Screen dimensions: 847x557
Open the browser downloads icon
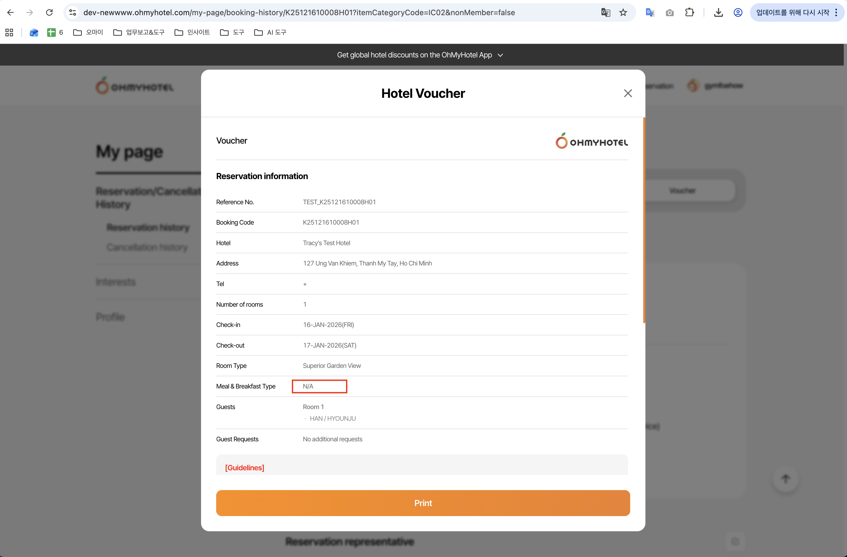click(718, 12)
